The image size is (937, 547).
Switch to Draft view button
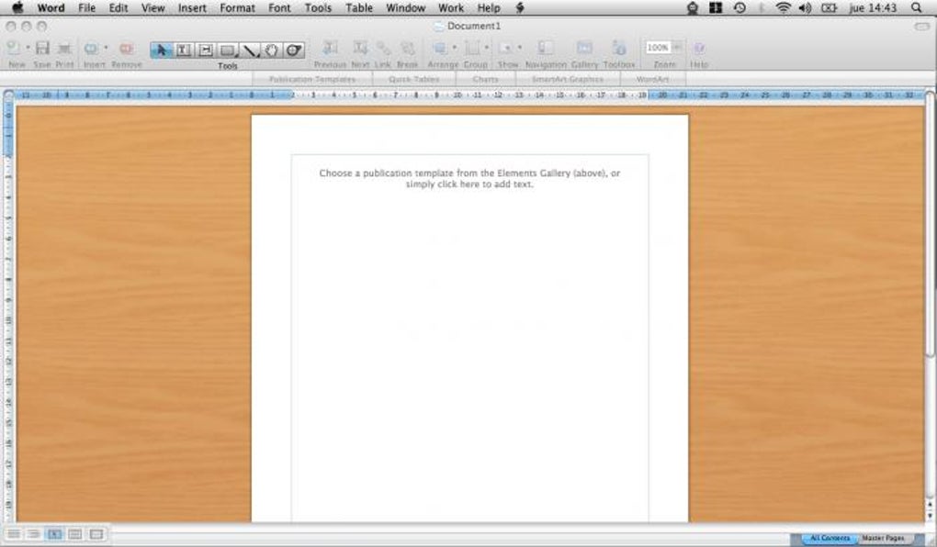[x=14, y=534]
